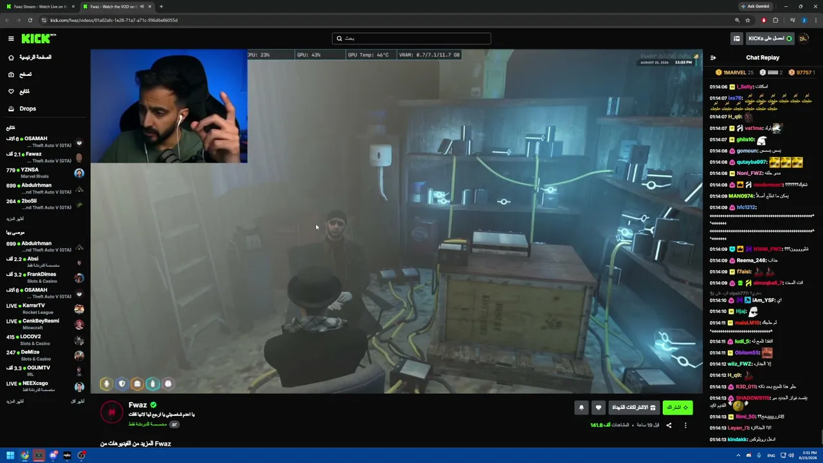
Task: Open YZNSA Marvel Rivals channel
Action: click(x=44, y=172)
